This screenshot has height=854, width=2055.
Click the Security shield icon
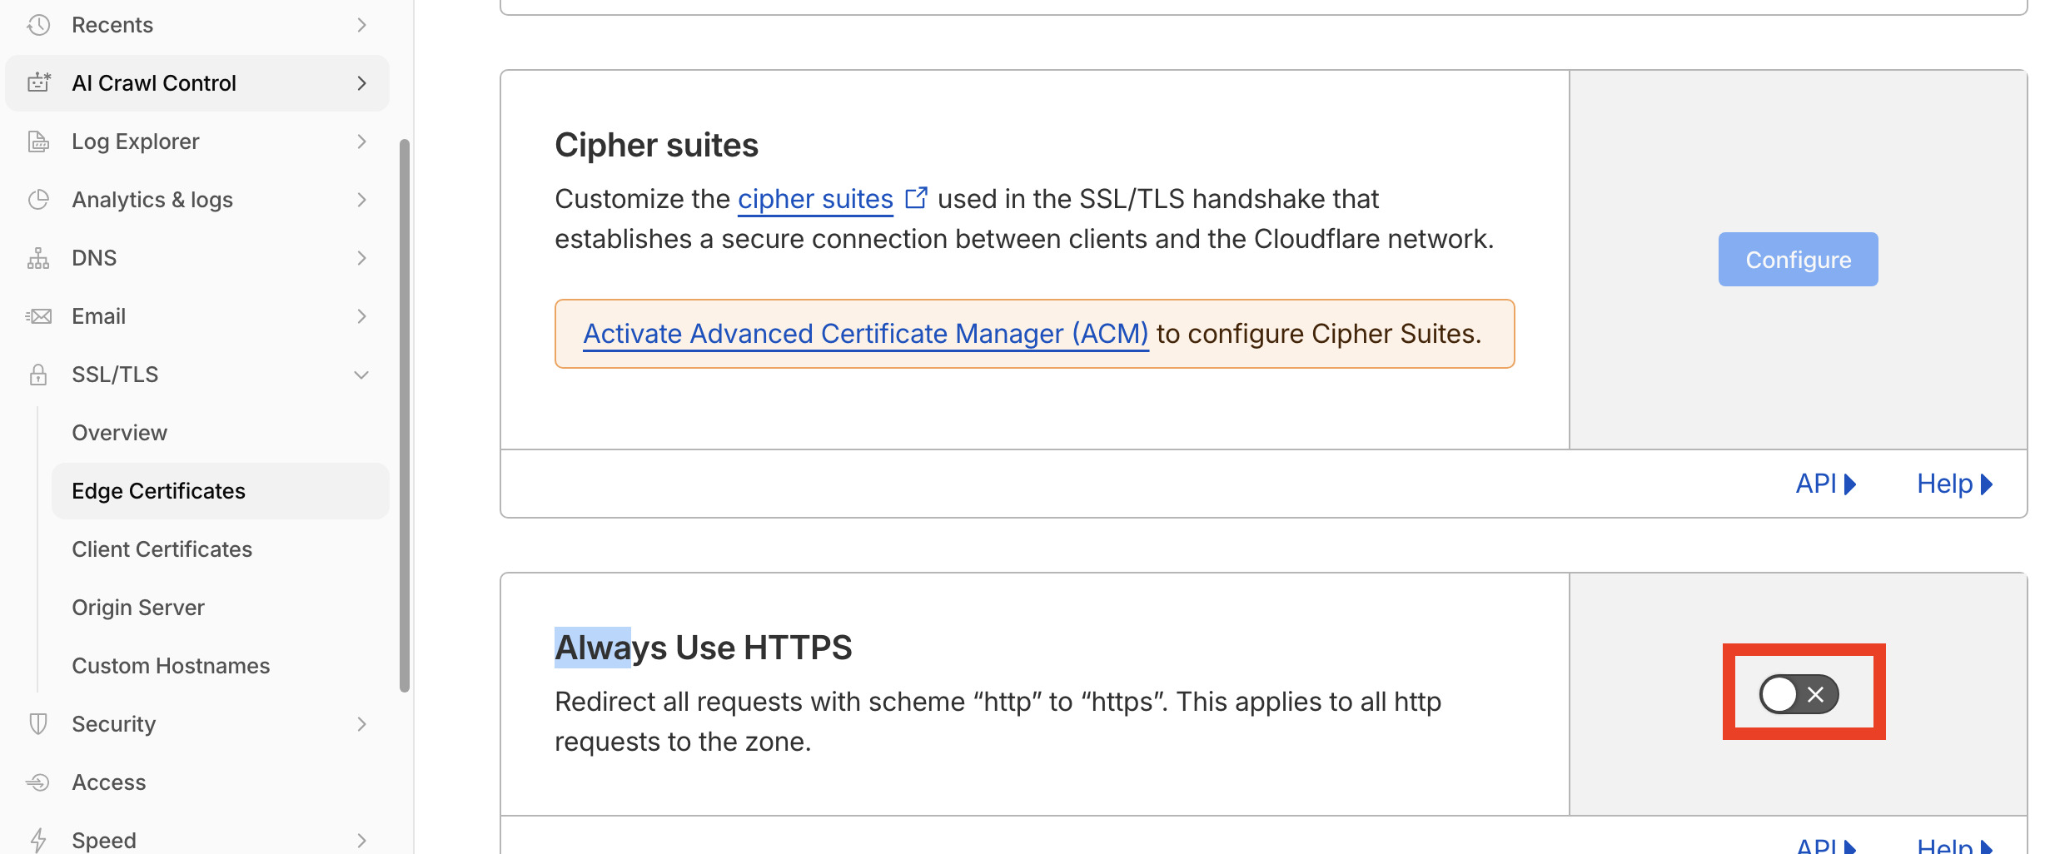[x=38, y=724]
